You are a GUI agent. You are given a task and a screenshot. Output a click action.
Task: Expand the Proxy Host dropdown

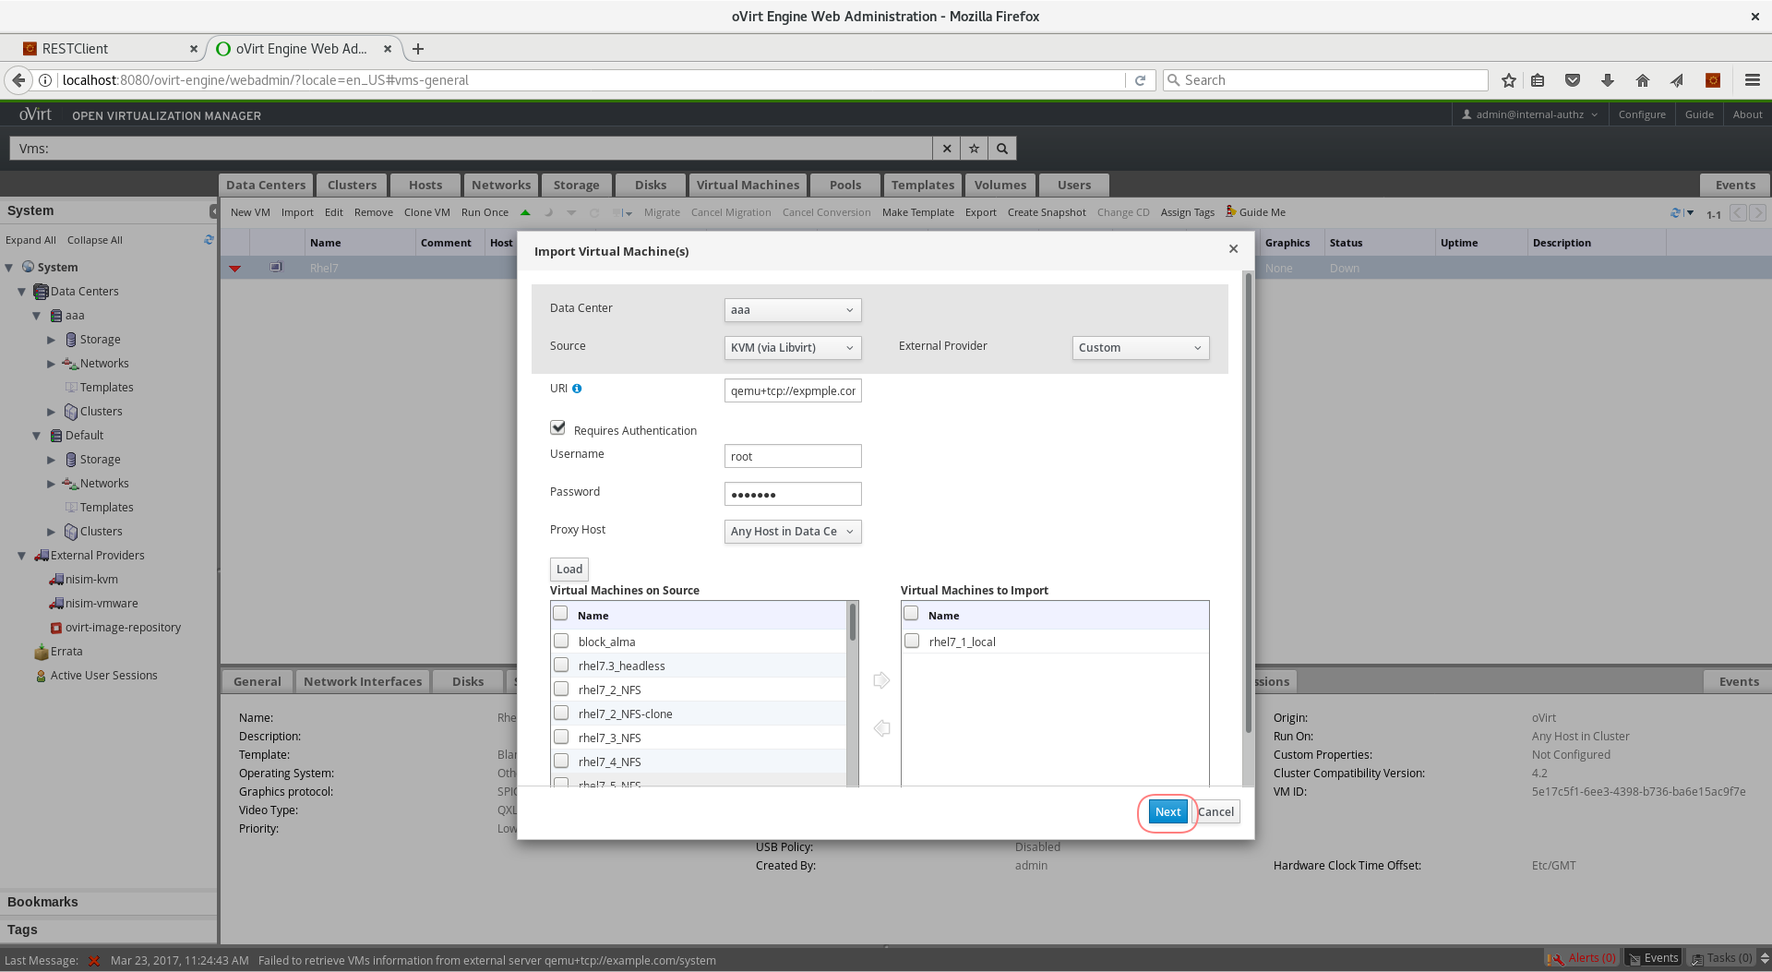[792, 532]
